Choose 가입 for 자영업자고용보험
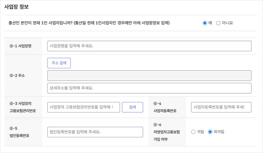Viewport: 263px width, 153px height. point(193,132)
